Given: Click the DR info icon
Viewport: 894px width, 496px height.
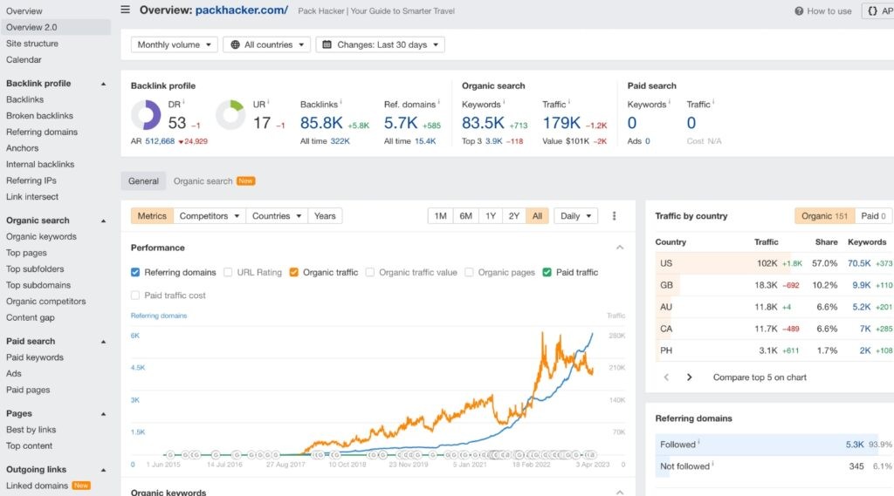Looking at the screenshot, I should click(x=183, y=103).
